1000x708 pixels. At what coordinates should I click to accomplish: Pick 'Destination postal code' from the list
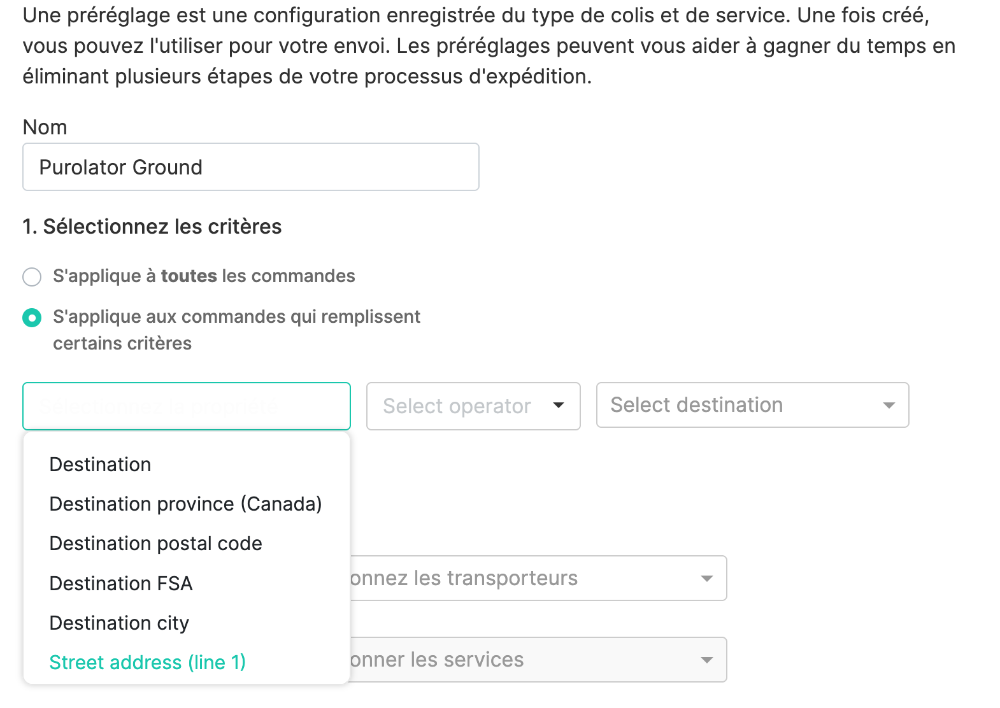[x=156, y=544]
